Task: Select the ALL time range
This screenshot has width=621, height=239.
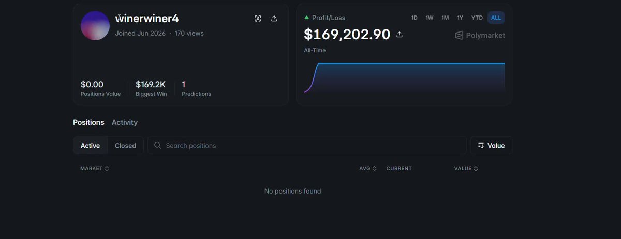Action: coord(496,18)
